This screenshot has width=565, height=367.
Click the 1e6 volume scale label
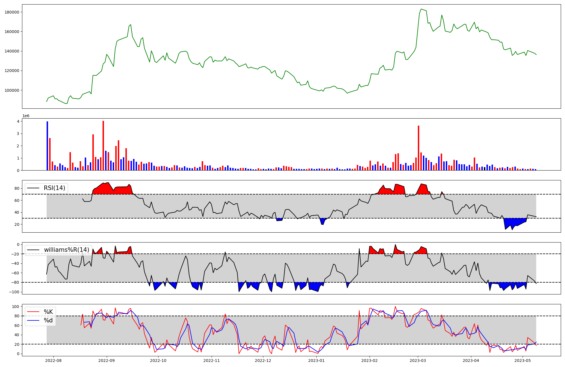tap(26, 116)
